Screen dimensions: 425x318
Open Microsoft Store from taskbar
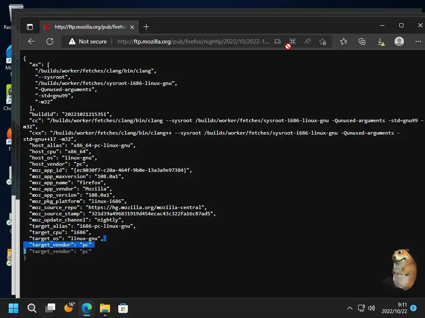click(x=123, y=308)
